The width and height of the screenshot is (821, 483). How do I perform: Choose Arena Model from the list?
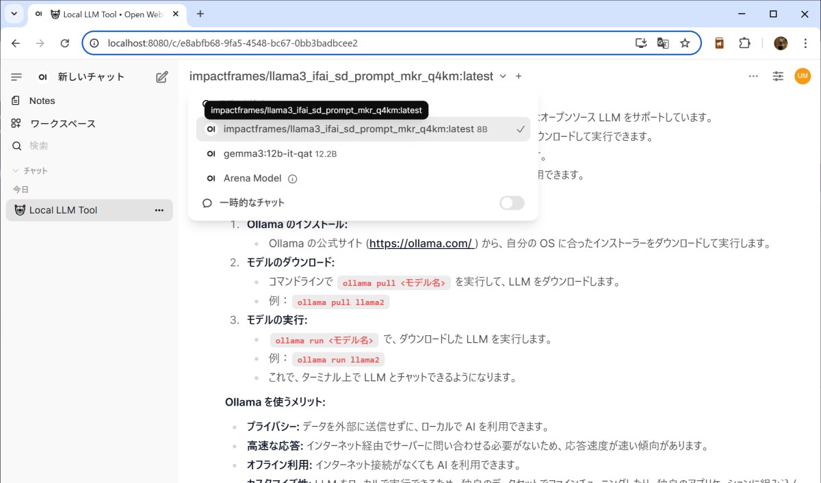(x=363, y=179)
